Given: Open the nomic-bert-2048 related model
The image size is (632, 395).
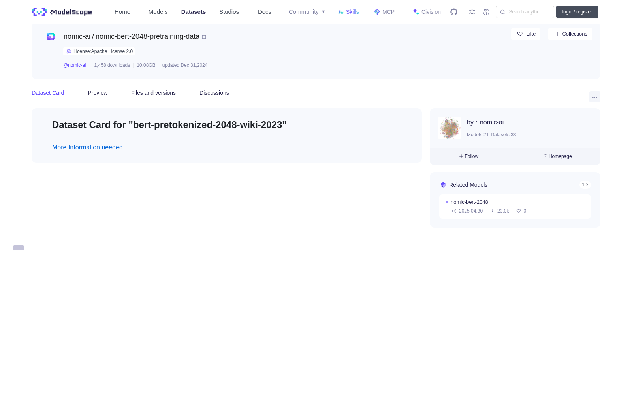Looking at the screenshot, I should tap(469, 202).
